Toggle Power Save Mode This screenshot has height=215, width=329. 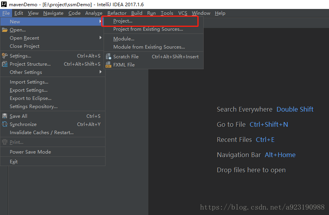[53, 152]
